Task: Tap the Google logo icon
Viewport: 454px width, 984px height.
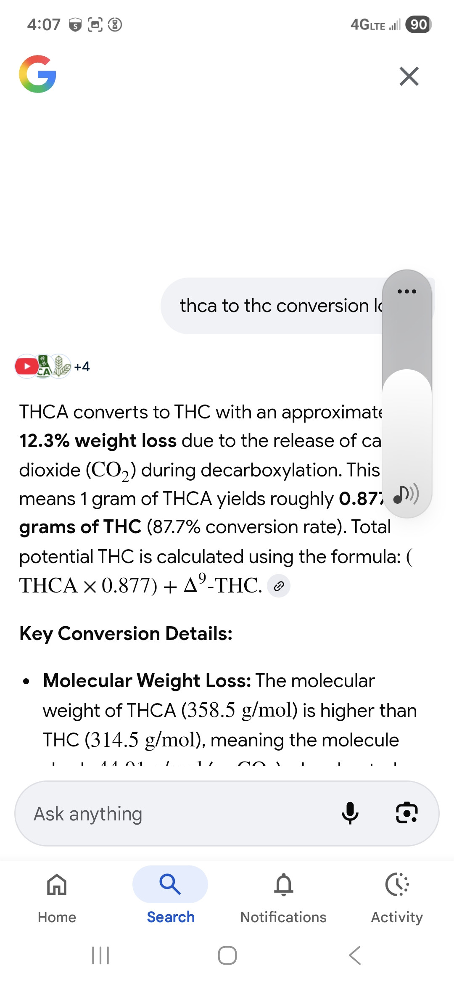Action: point(38,74)
